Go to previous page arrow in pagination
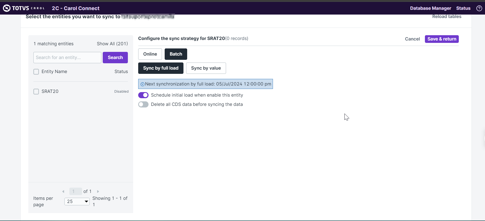 (x=63, y=191)
